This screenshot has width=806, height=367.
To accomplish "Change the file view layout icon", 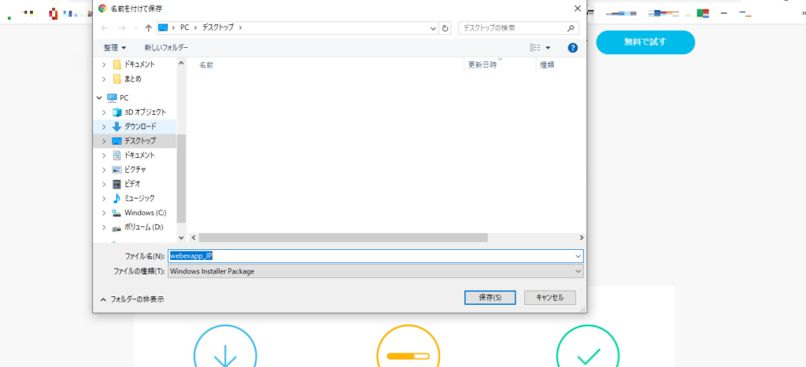I will 535,48.
